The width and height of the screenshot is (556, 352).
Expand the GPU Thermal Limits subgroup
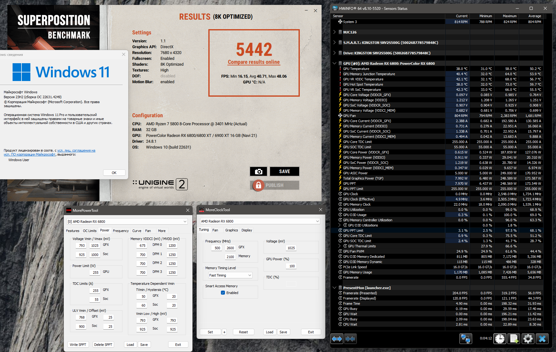[340, 246]
